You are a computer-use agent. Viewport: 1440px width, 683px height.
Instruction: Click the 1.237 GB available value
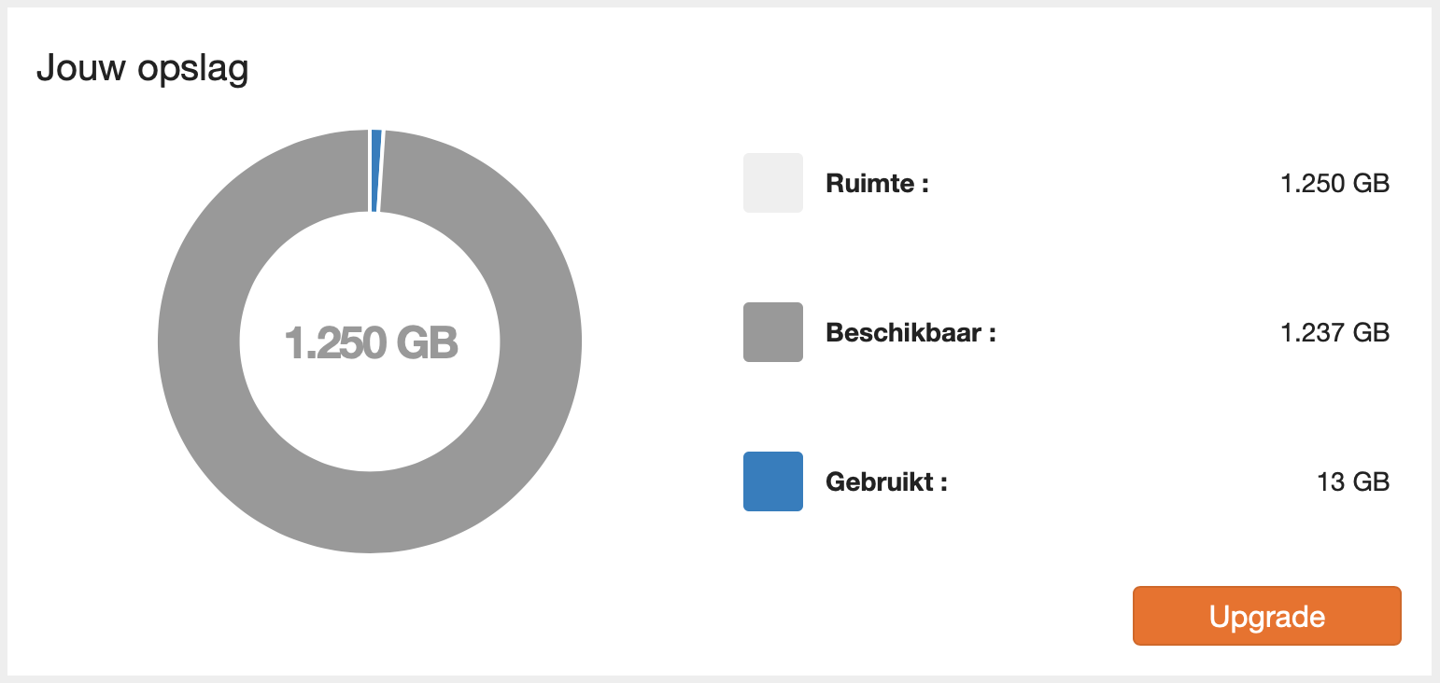1335,332
